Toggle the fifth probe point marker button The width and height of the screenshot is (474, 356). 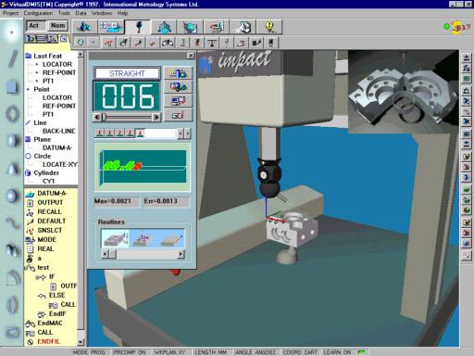click(141, 133)
